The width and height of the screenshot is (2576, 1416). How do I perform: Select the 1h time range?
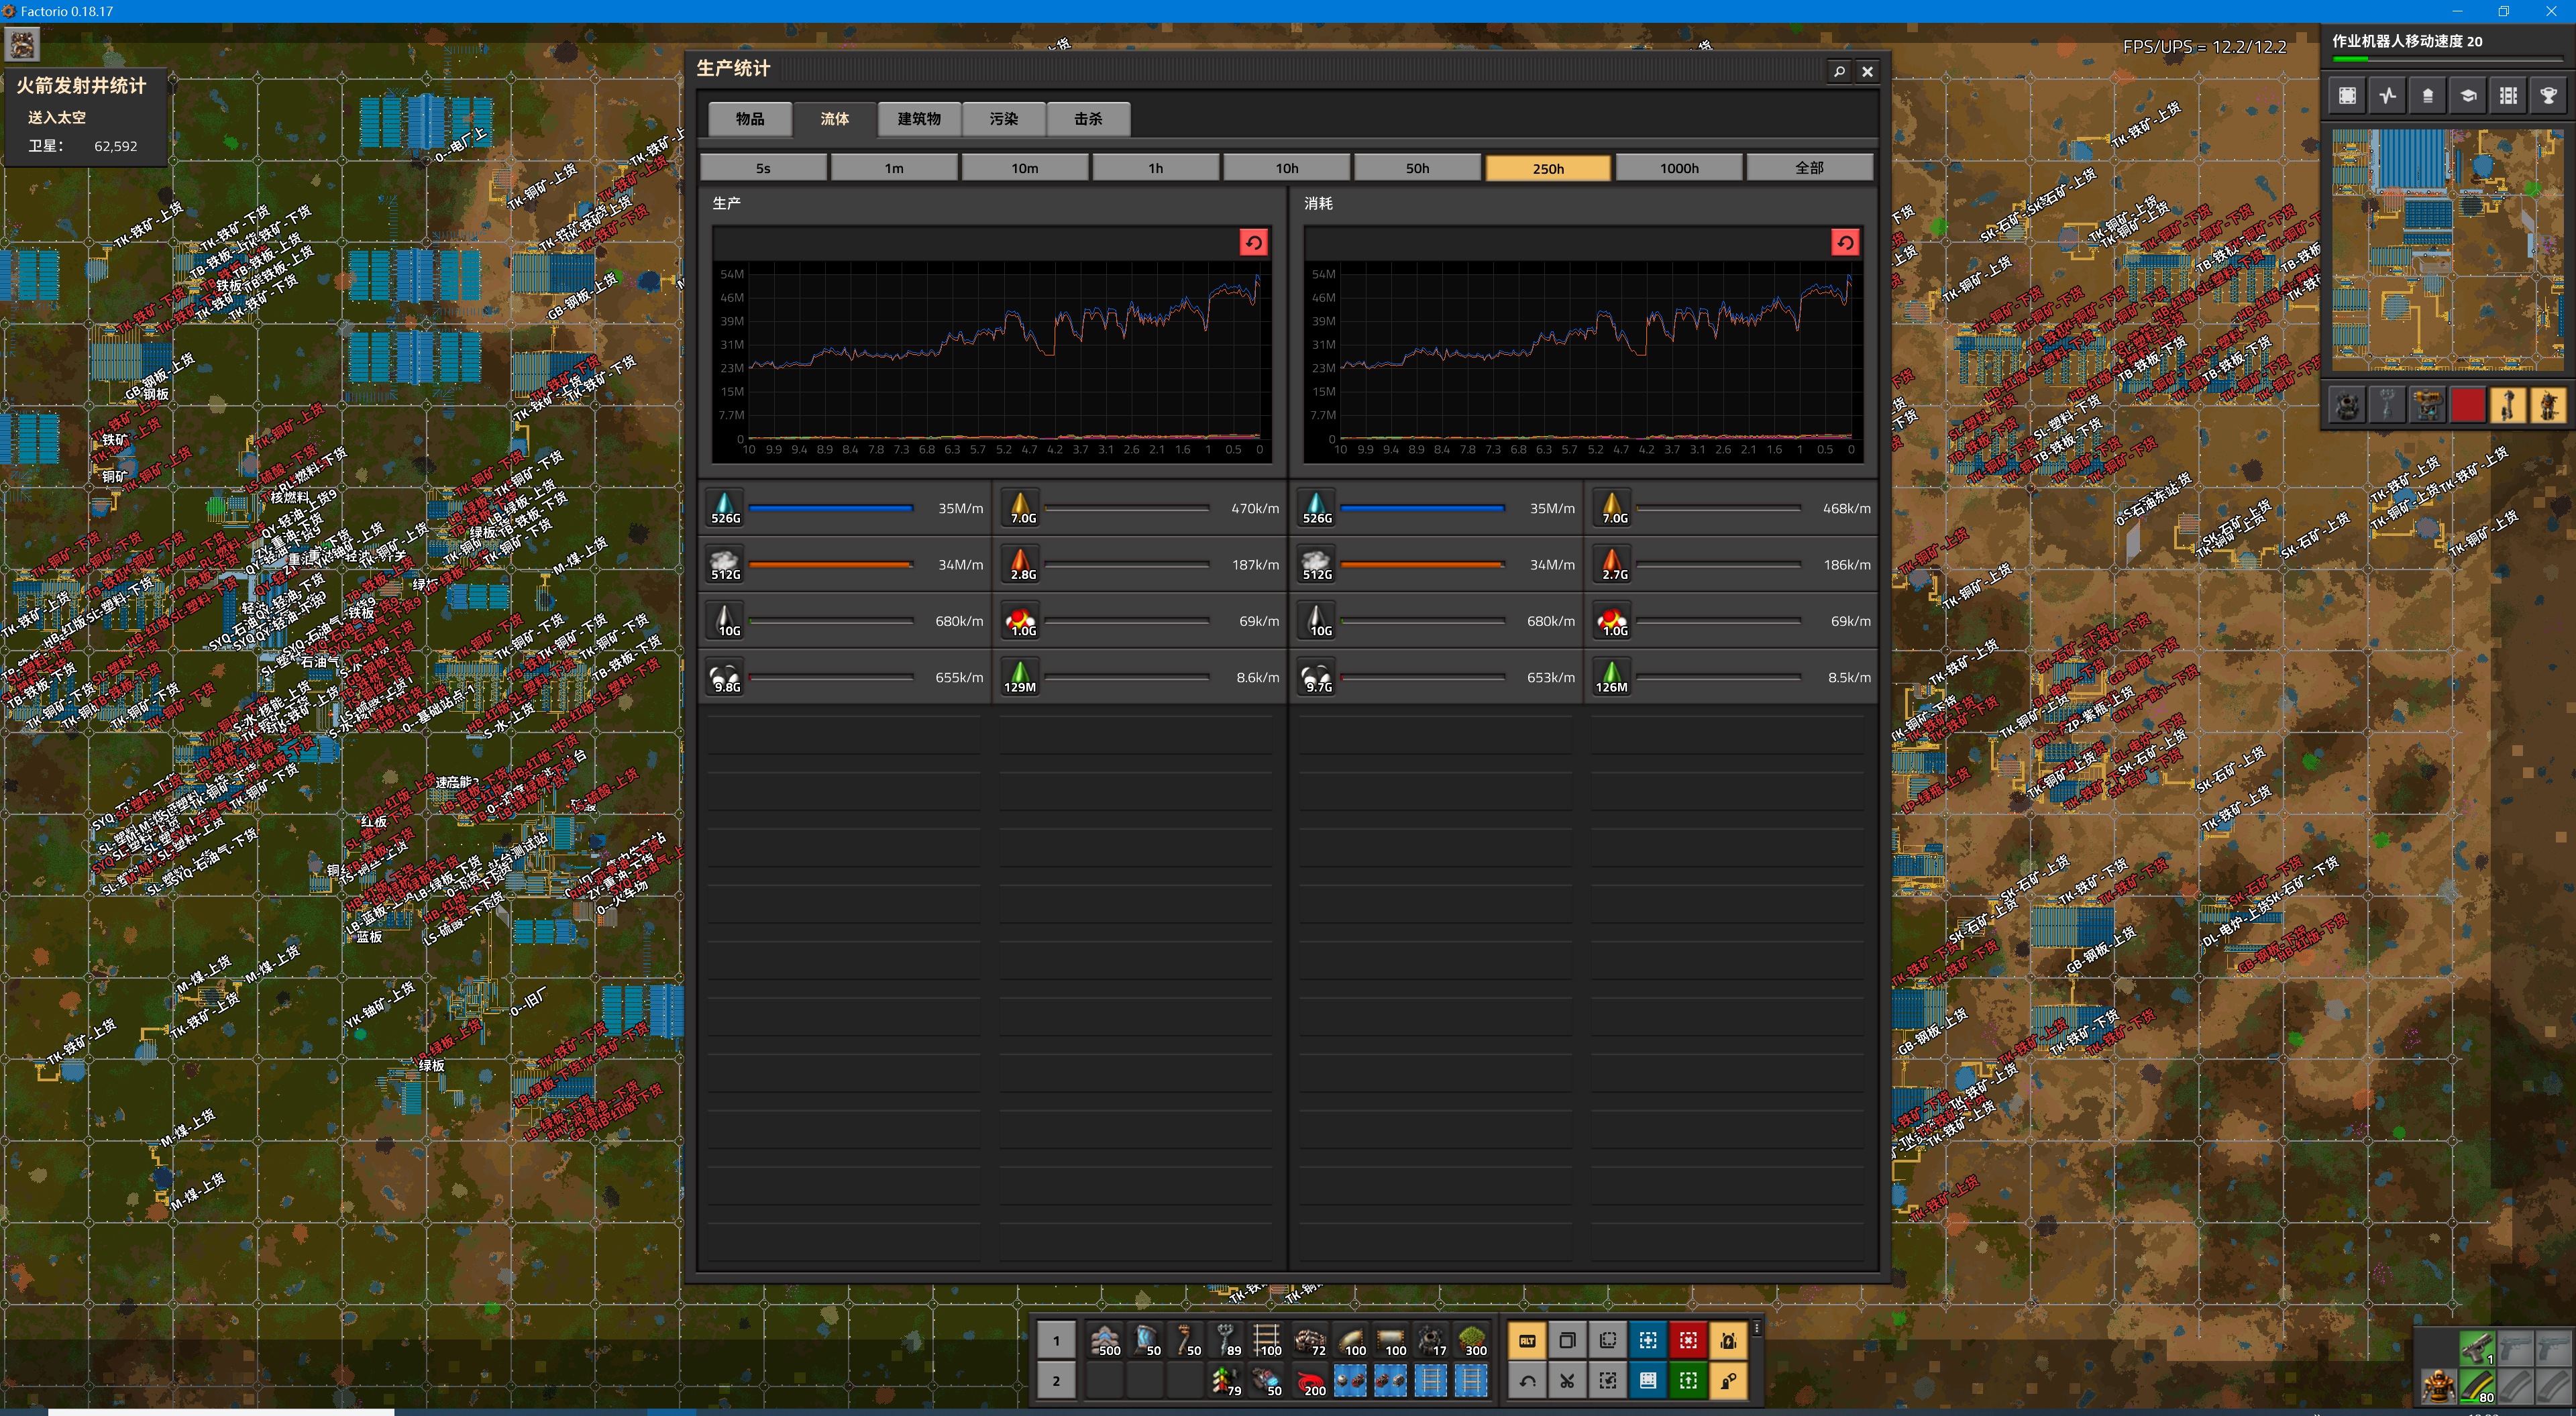pos(1155,168)
